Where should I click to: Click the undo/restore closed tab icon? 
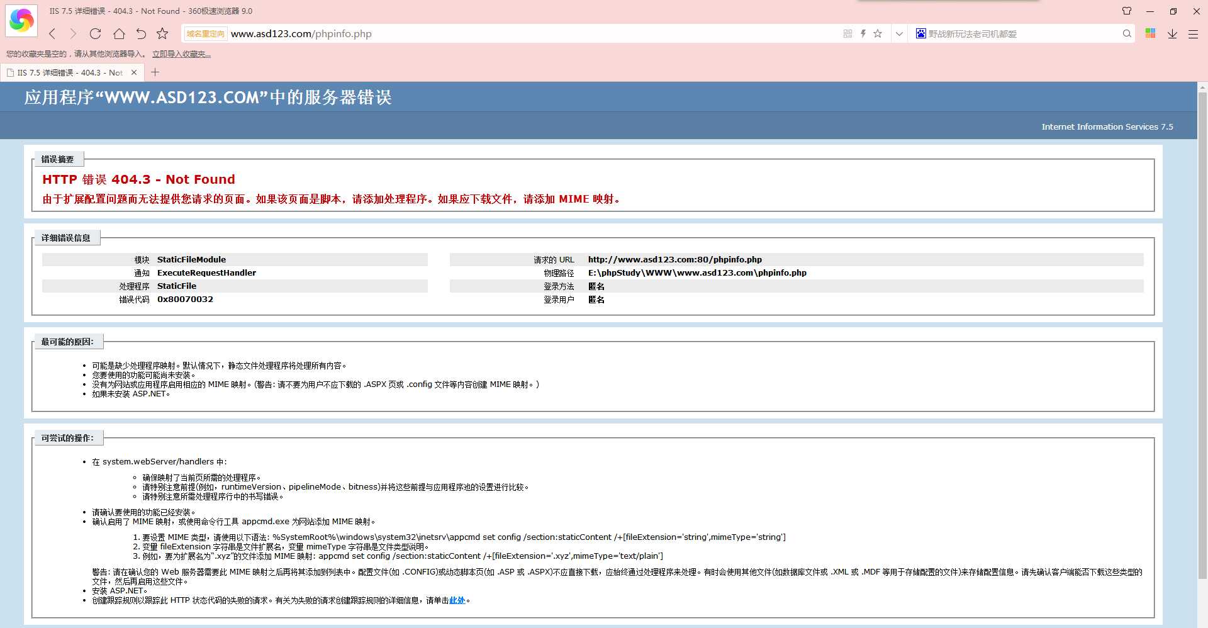pyautogui.click(x=141, y=34)
